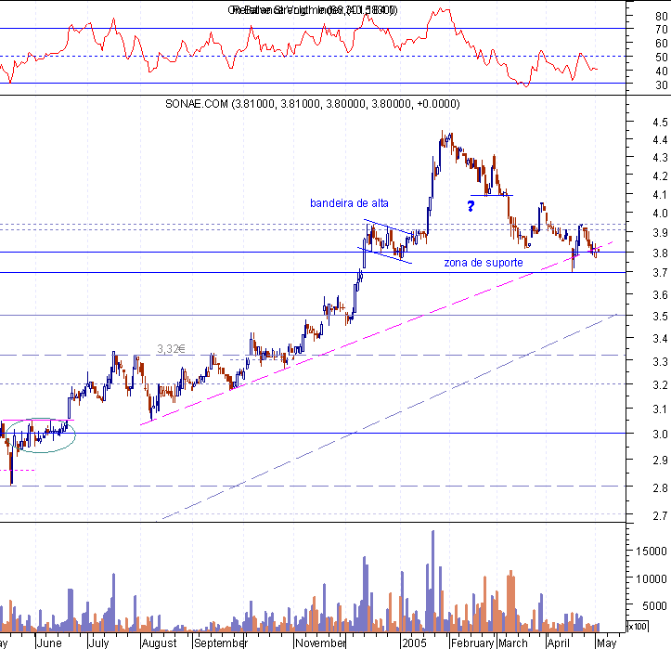This screenshot has width=671, height=649.
Task: Click the April label on the time axis
Action: coord(559,643)
